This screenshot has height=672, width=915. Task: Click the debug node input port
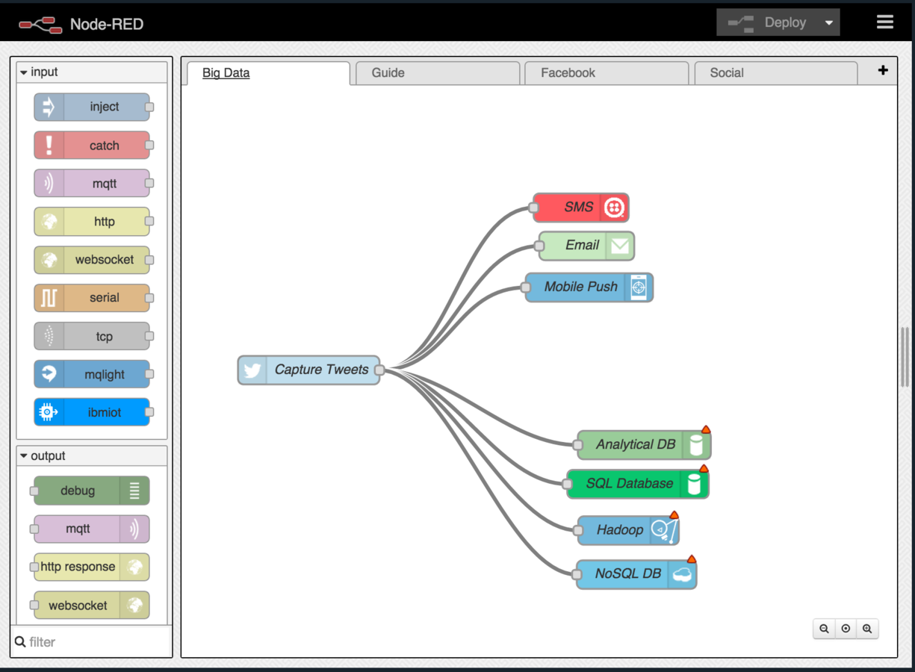34,491
